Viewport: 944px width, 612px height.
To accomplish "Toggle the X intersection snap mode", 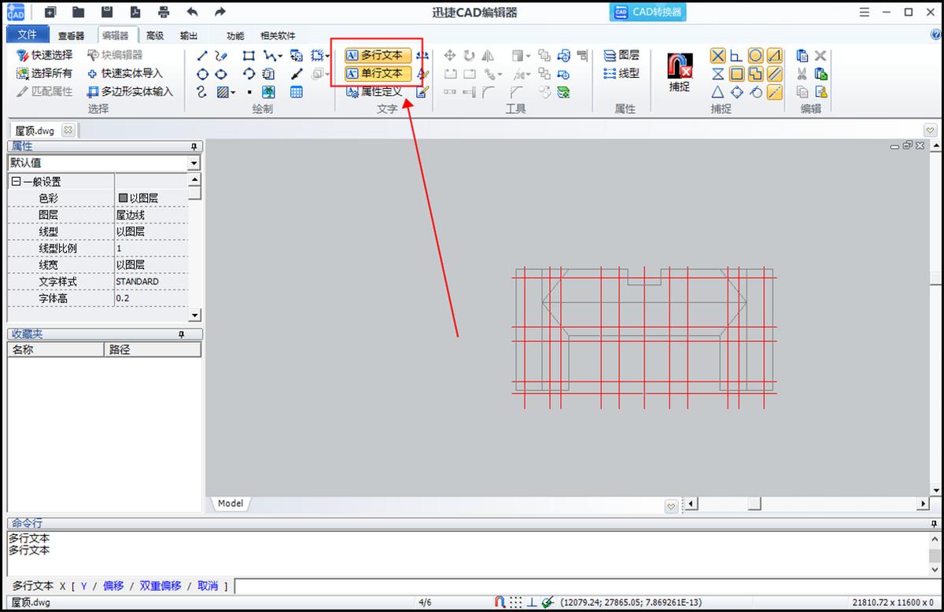I will click(717, 55).
